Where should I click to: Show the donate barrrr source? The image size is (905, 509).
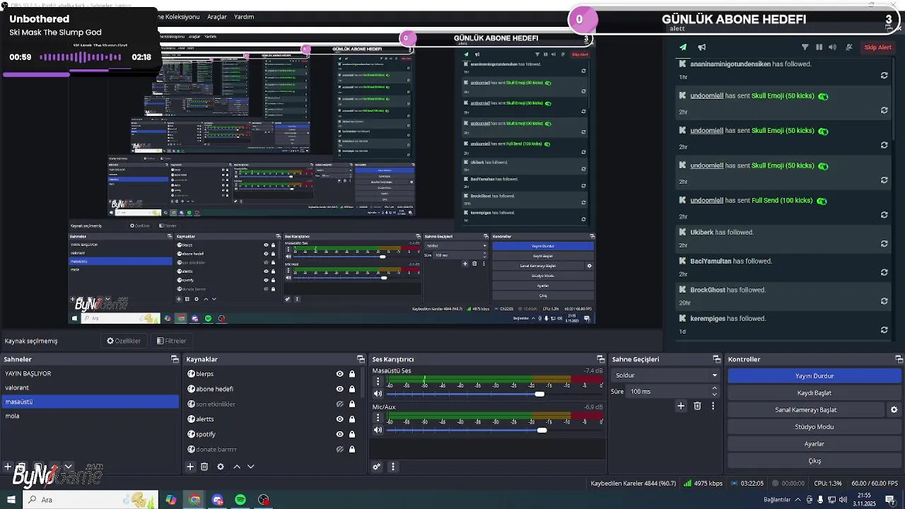click(x=339, y=450)
